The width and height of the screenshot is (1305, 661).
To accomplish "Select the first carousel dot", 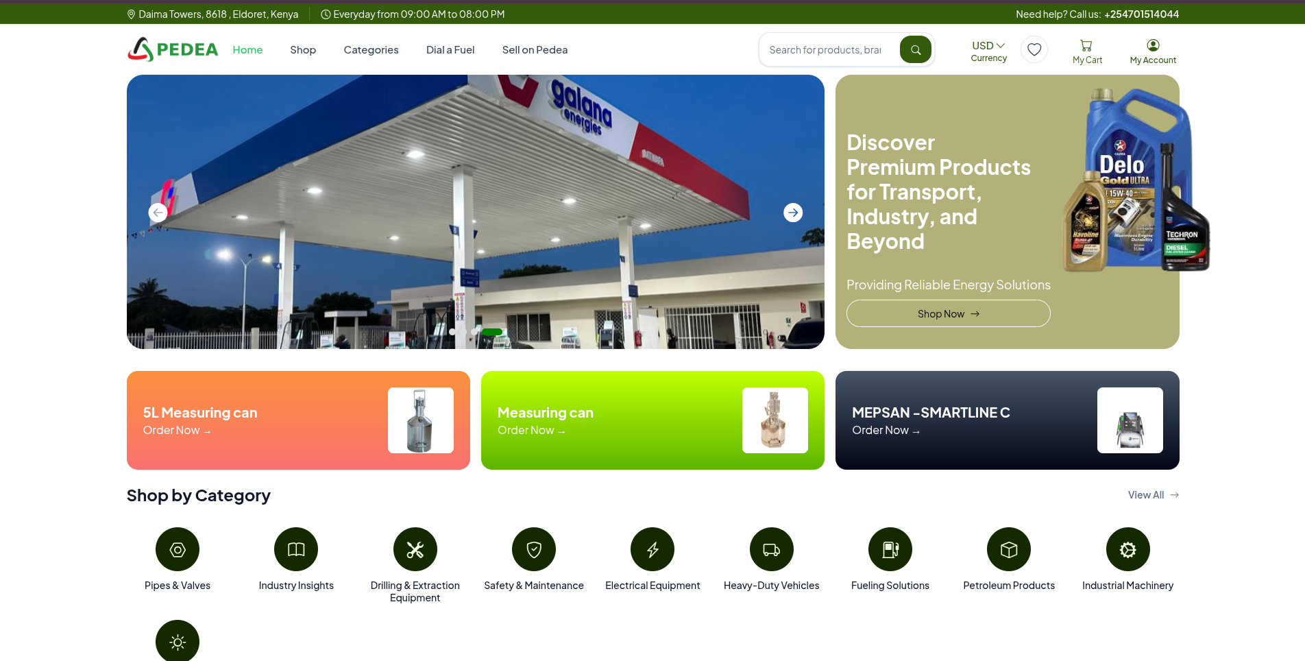I will coord(452,332).
